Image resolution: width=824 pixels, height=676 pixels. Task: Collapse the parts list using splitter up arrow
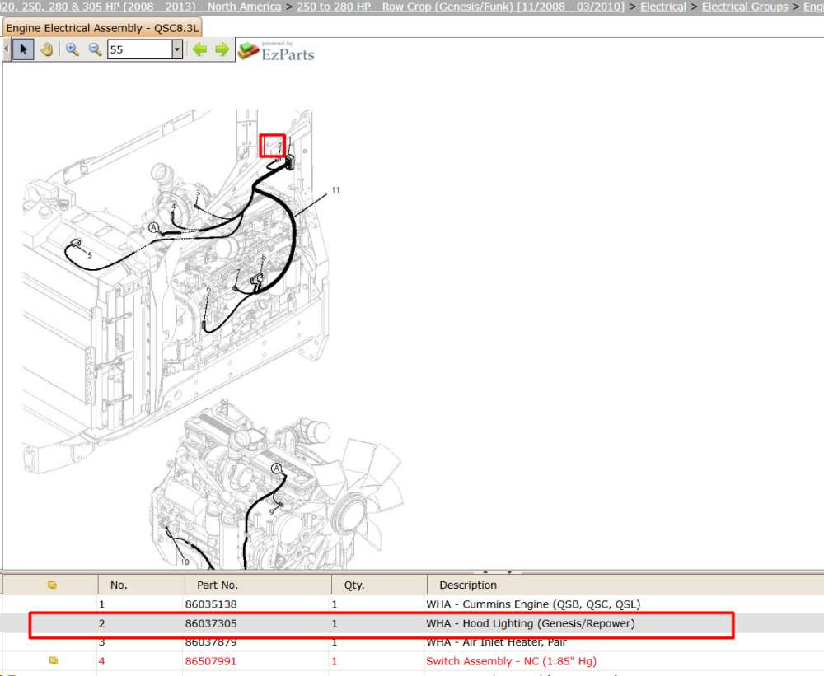pyautogui.click(x=485, y=571)
